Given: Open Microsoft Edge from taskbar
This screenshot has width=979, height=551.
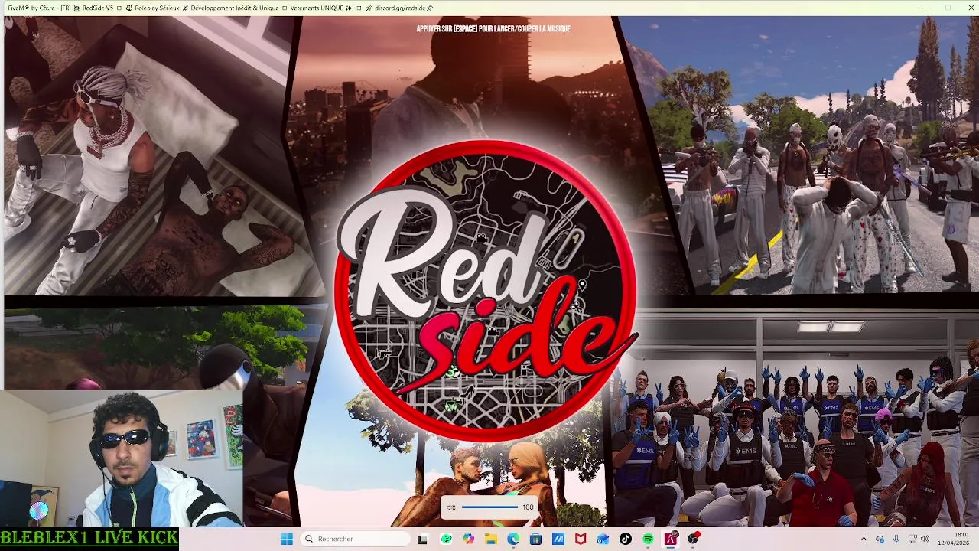Looking at the screenshot, I should (x=513, y=539).
